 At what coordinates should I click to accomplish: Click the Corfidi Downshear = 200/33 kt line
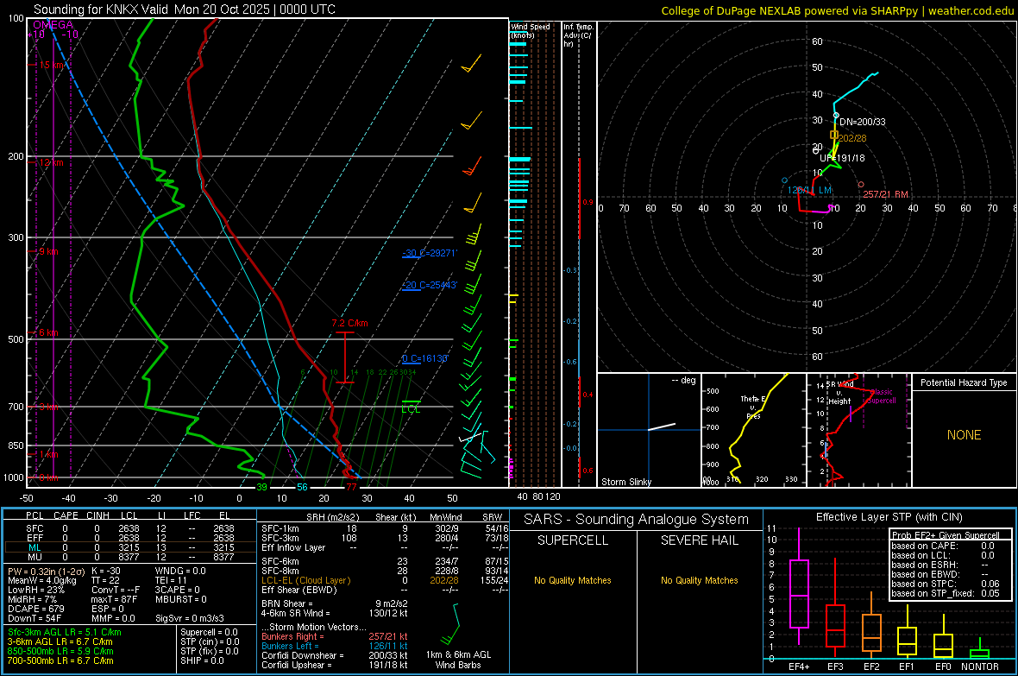[x=335, y=655]
